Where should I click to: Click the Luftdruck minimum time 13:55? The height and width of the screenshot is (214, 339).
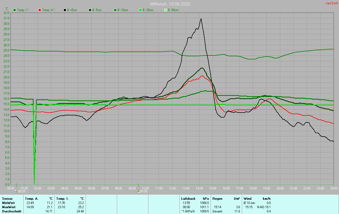(x=186, y=203)
